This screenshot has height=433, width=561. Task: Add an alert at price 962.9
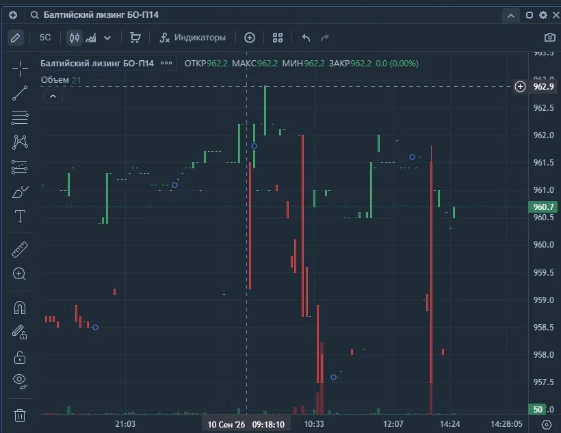coord(520,87)
